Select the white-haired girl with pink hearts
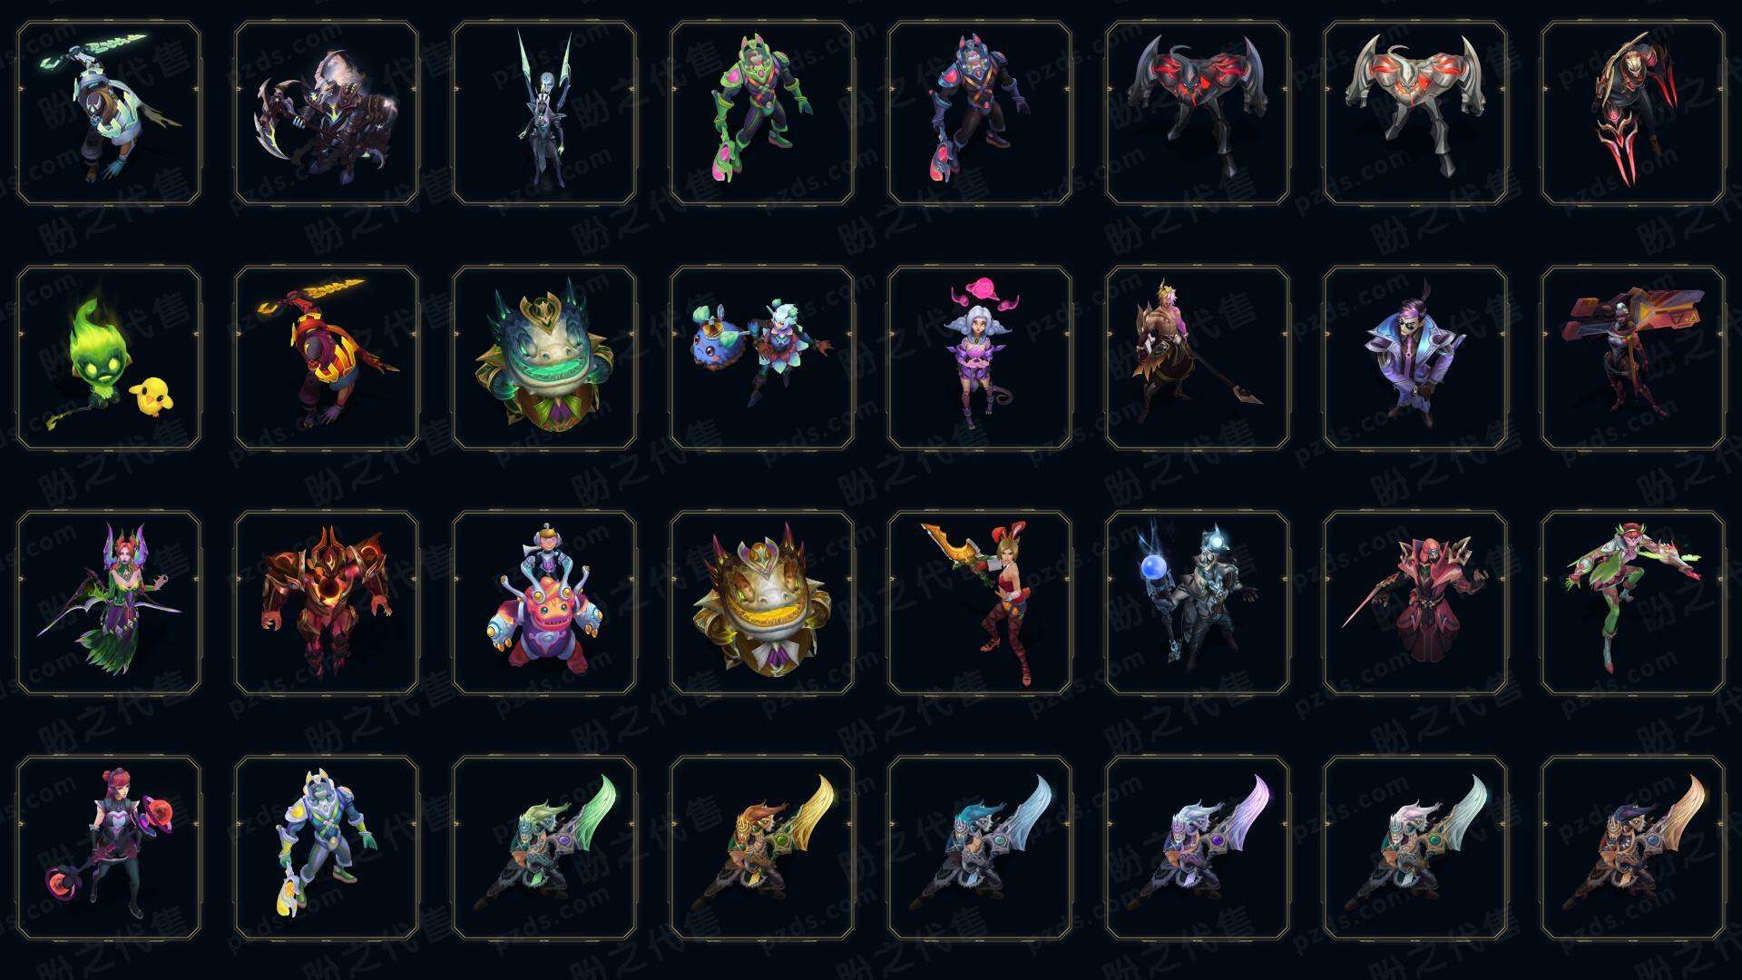Image resolution: width=1742 pixels, height=980 pixels. tap(980, 358)
